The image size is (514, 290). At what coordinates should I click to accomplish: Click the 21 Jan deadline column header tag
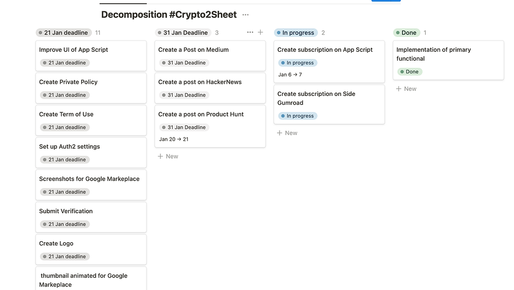(x=64, y=33)
